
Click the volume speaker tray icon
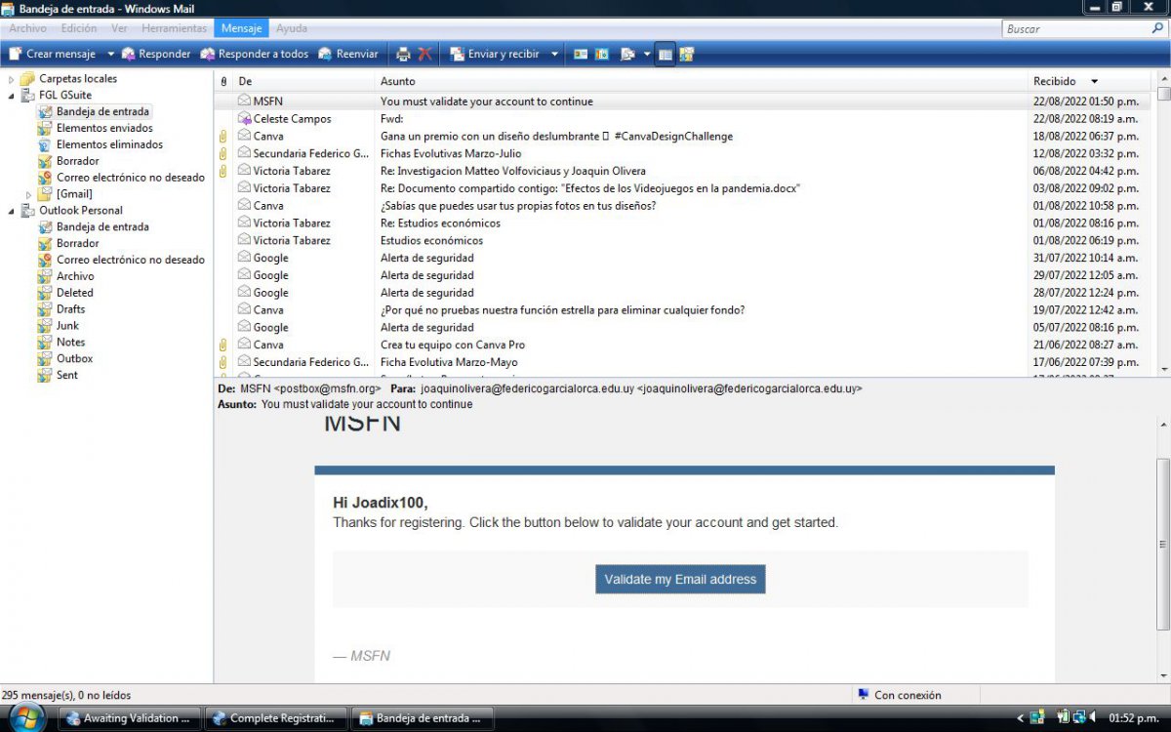pyautogui.click(x=1093, y=717)
